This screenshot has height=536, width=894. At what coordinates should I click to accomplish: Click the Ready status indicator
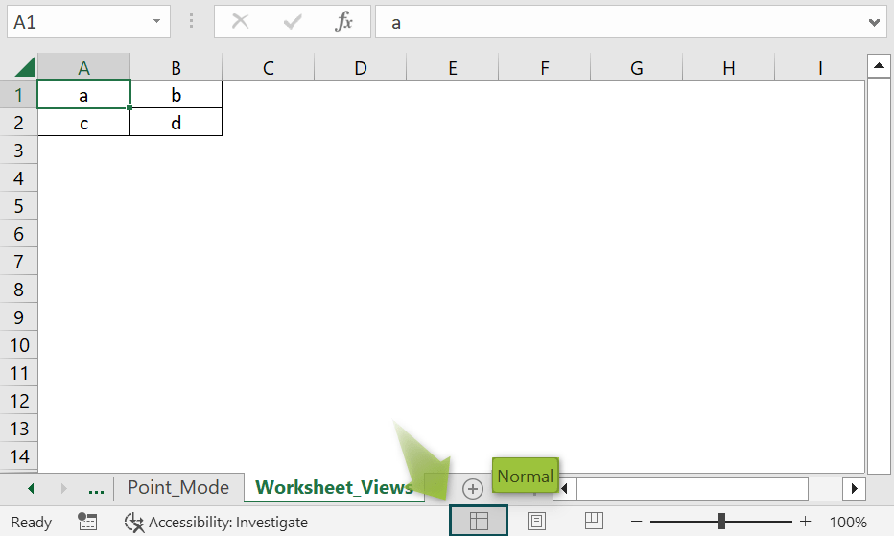32,522
